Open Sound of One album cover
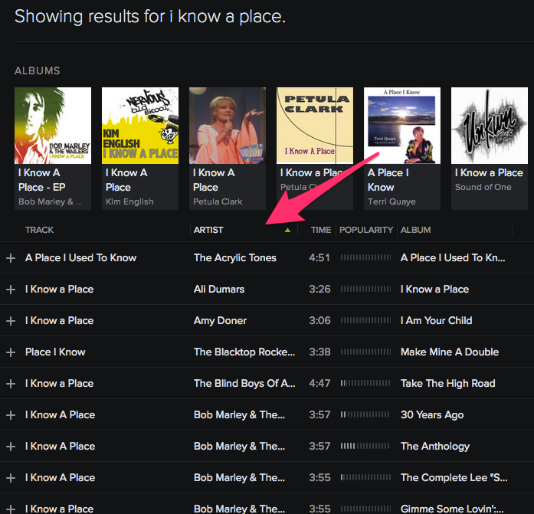The image size is (534, 514). pos(490,126)
